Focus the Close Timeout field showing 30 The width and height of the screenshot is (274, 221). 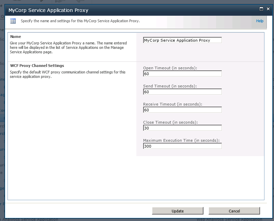(182, 128)
